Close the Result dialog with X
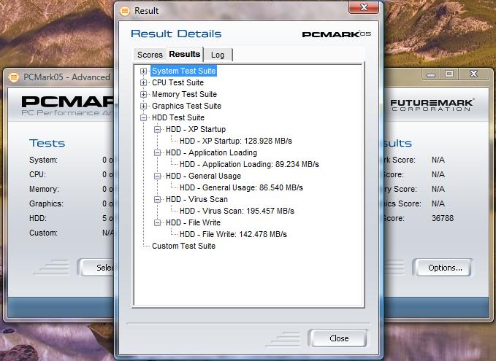Viewport: 496px width, 361px height. [364, 7]
